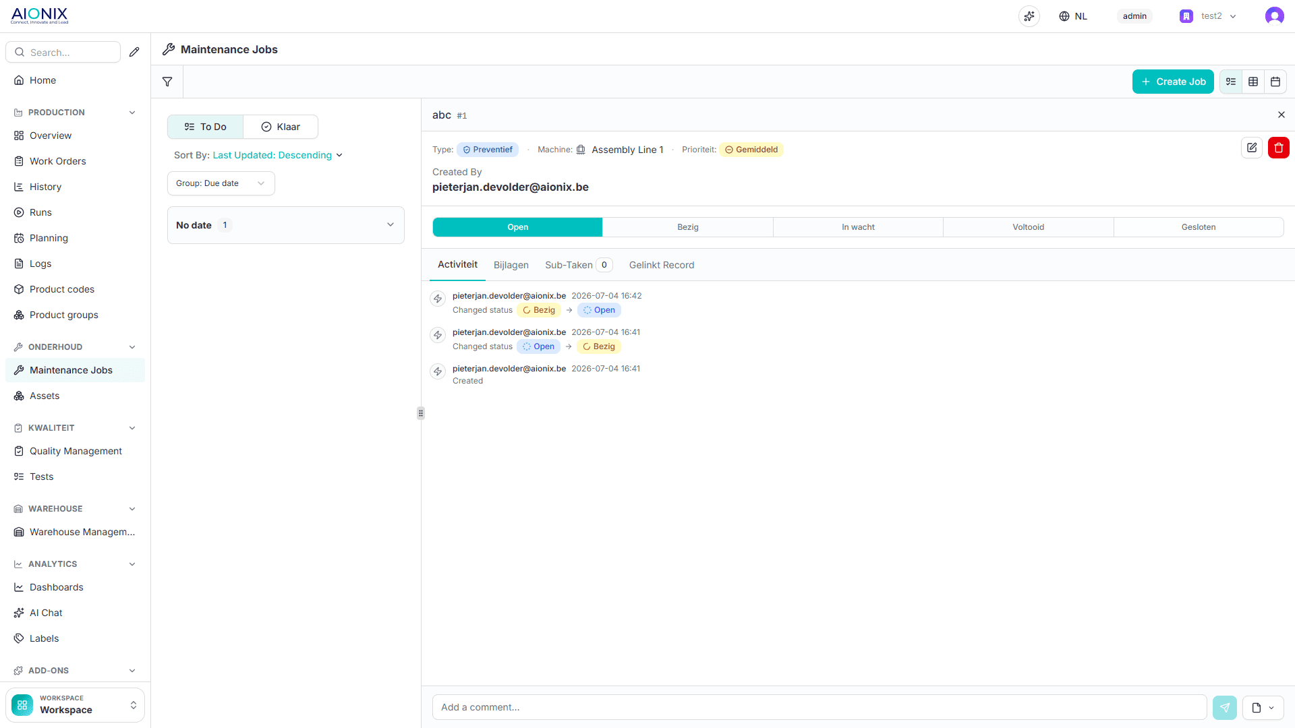This screenshot has height=728, width=1295.
Task: Delete job with red trash icon
Action: pos(1279,148)
